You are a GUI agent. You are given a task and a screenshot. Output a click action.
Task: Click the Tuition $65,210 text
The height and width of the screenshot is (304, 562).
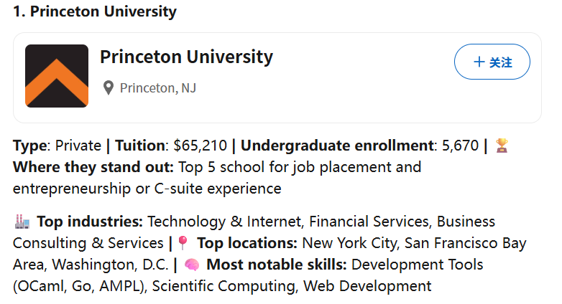[171, 146]
